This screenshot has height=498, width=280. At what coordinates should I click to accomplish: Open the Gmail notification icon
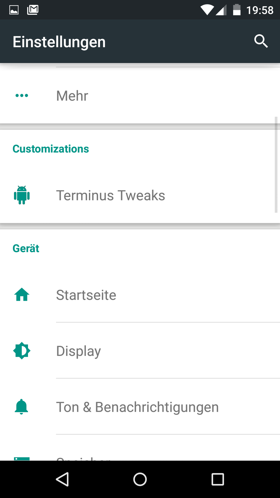33,10
